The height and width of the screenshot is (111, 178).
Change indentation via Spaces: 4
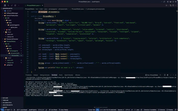121,110
